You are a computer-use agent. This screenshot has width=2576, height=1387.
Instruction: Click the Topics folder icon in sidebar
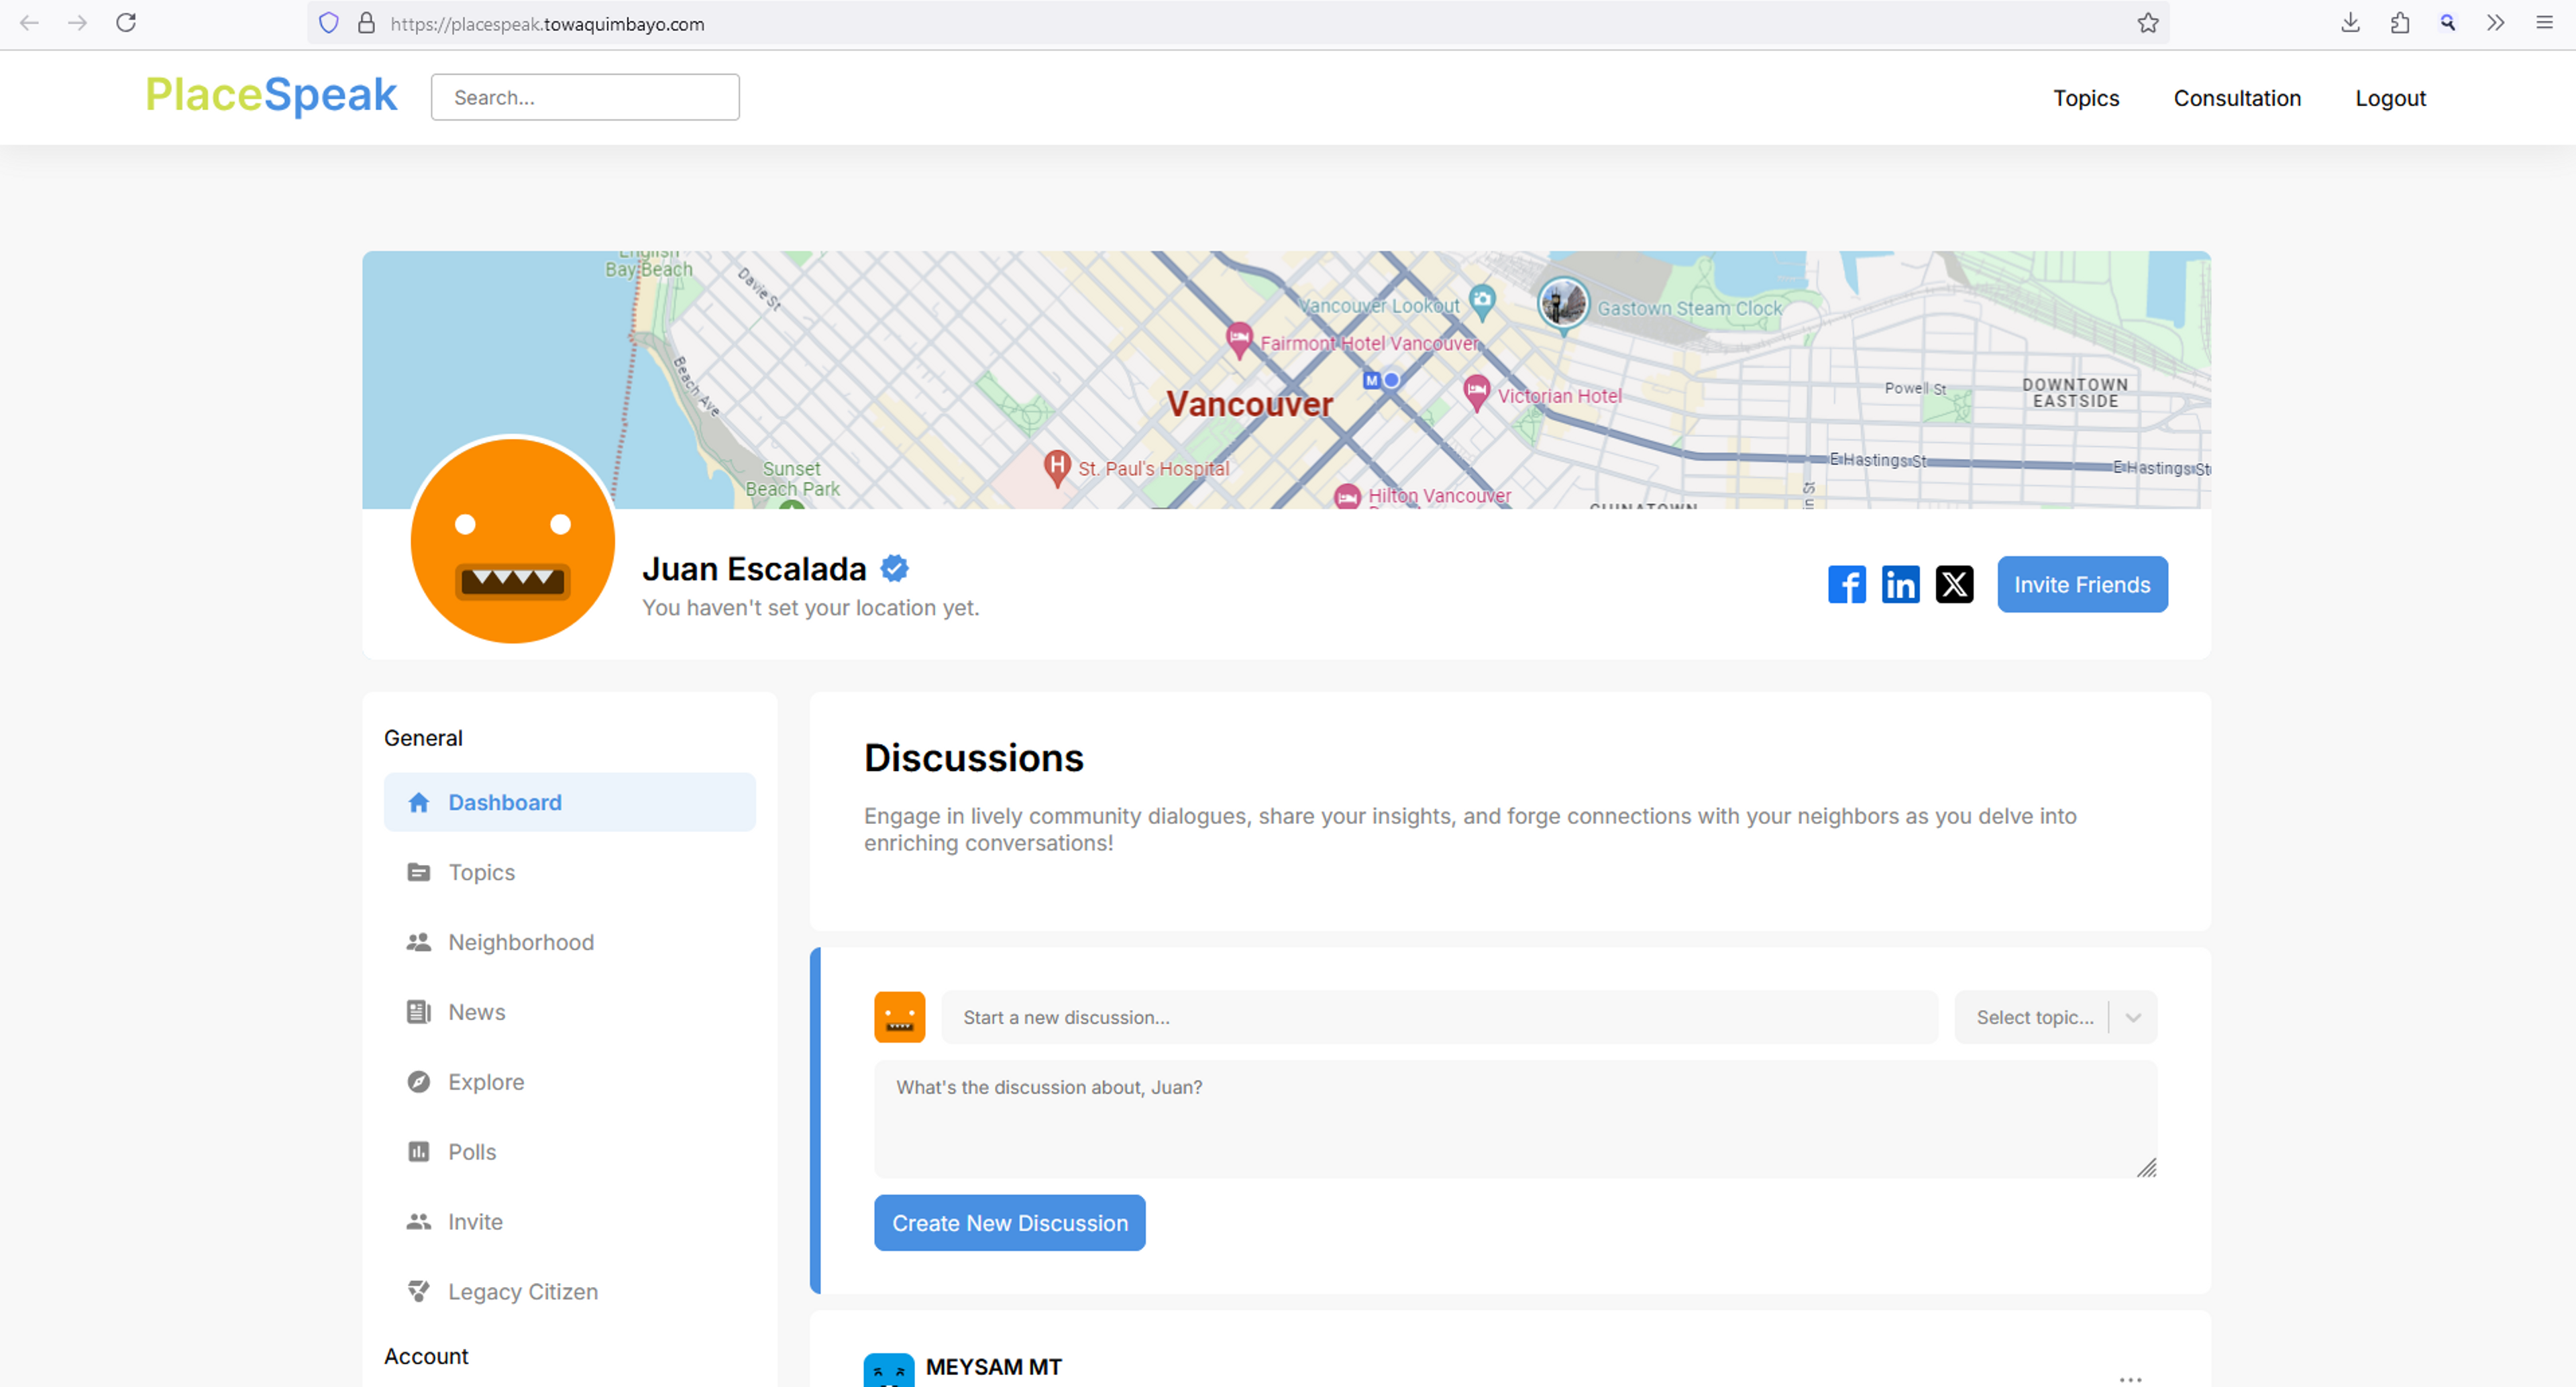(419, 872)
